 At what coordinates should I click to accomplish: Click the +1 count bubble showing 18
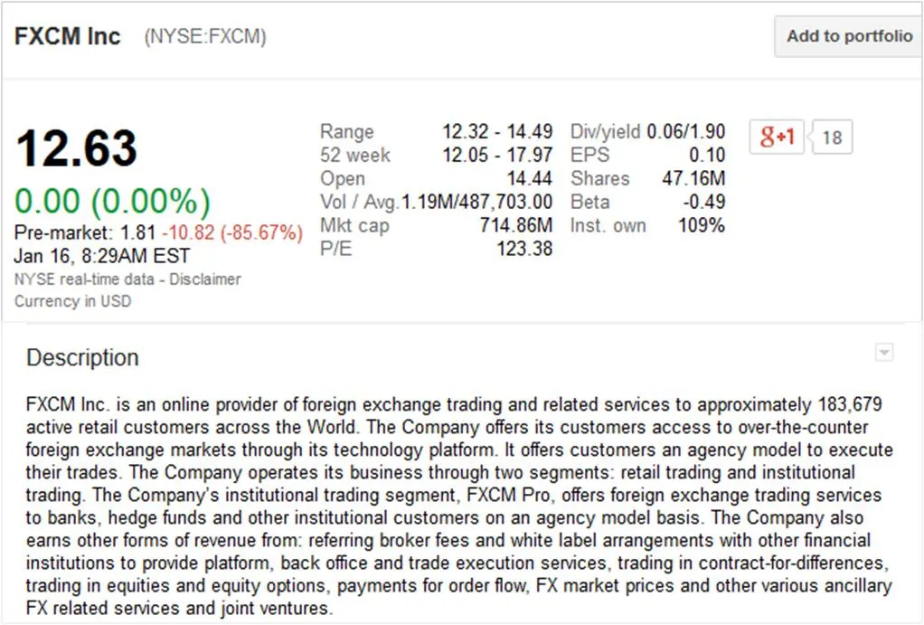832,137
